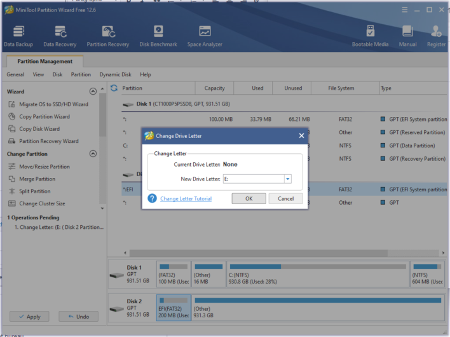Cancel the Change Drive Letter dialog
Viewport: 450px width, 337px height.
pos(285,198)
